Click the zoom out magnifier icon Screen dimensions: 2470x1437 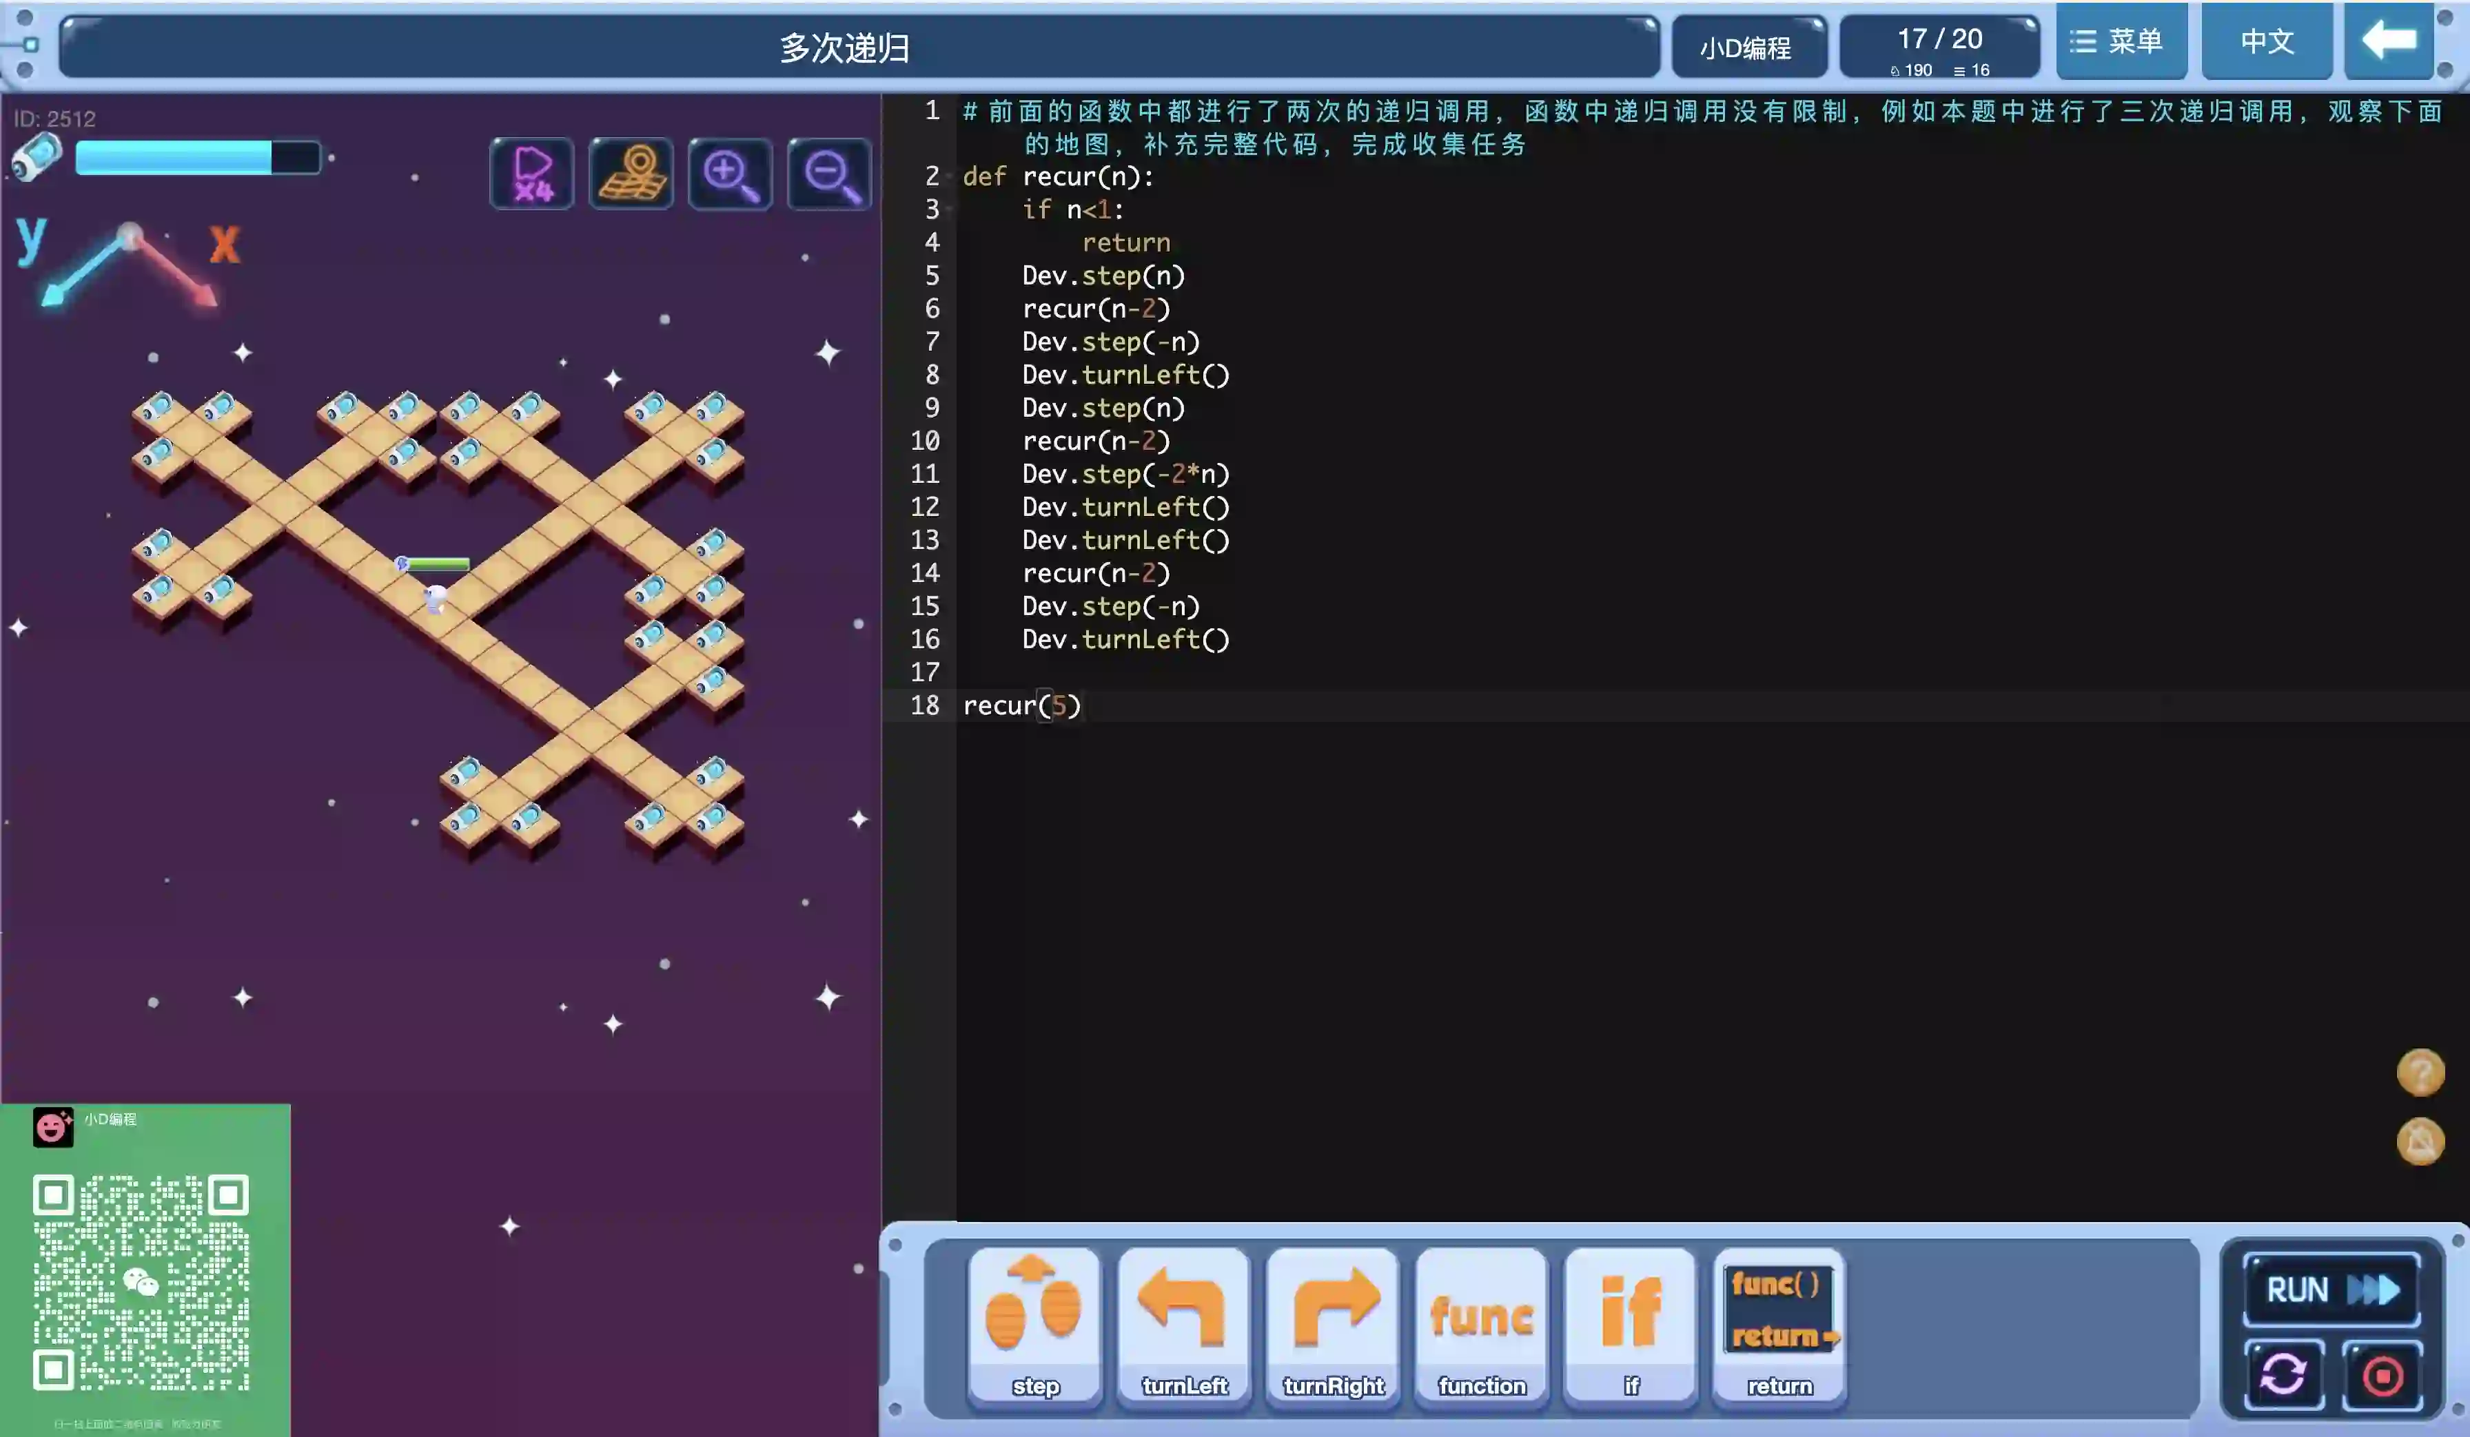pyautogui.click(x=829, y=174)
